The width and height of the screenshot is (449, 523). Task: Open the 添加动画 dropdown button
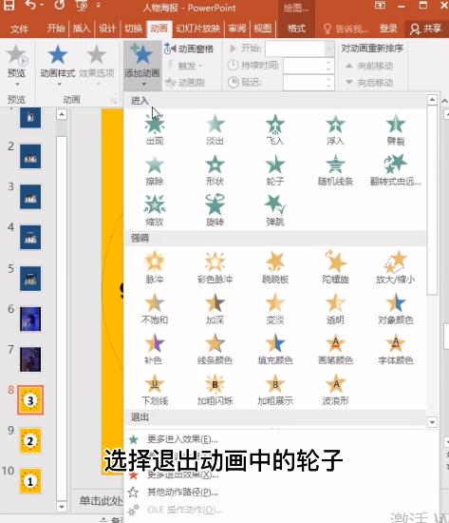tap(142, 66)
